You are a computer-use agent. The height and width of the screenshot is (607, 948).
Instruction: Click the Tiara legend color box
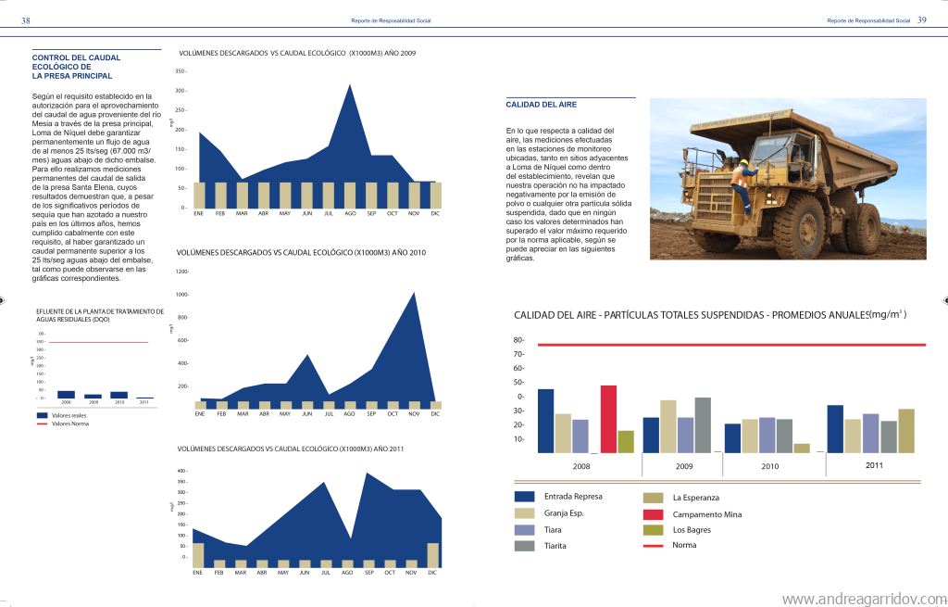524,530
